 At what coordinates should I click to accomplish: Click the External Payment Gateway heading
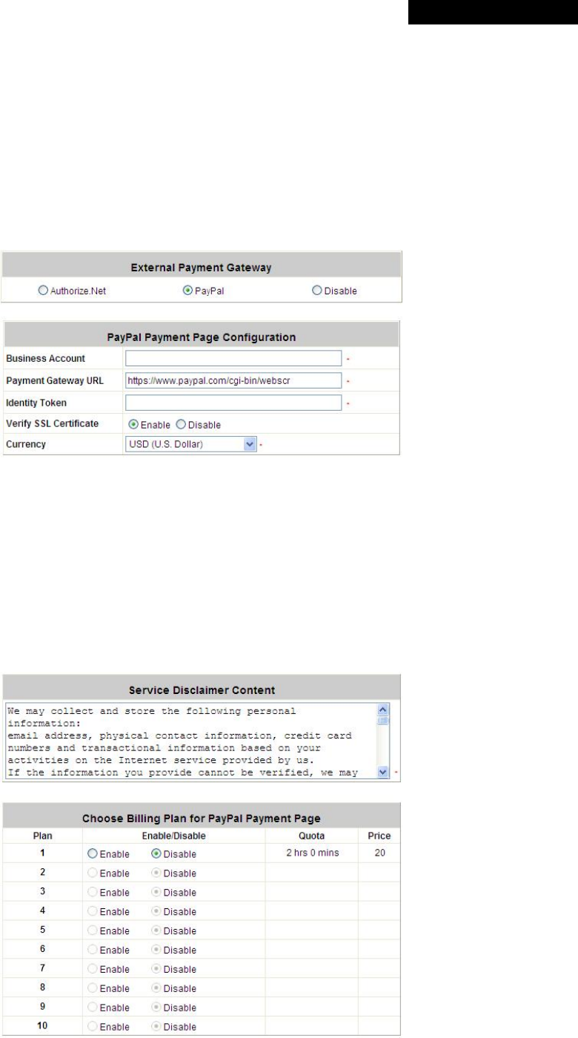tap(202, 269)
